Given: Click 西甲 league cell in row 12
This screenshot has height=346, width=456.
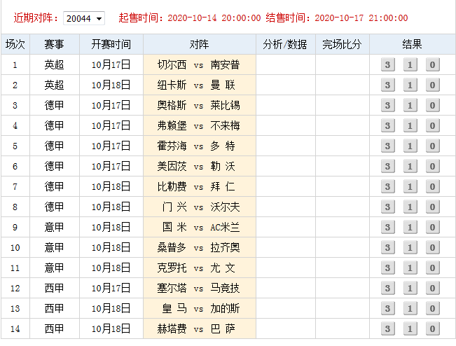Looking at the screenshot, I should [55, 288].
